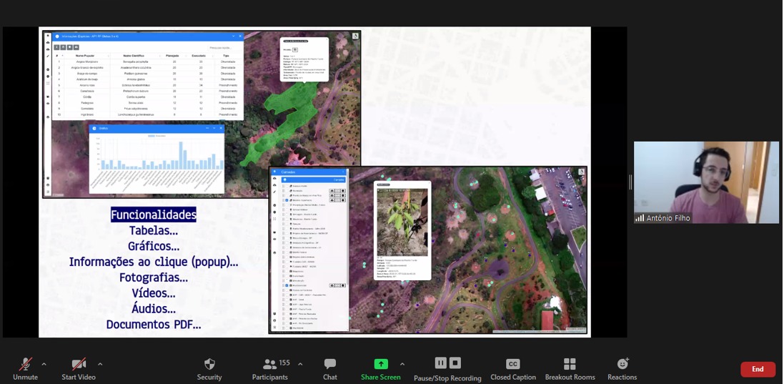Click divider handle between slide and video
The width and height of the screenshot is (784, 384).
click(630, 182)
